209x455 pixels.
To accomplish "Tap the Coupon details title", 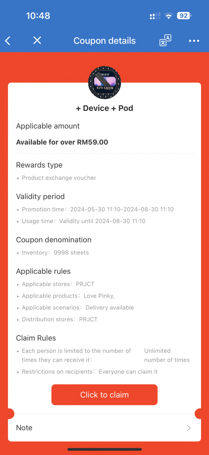I will (104, 41).
